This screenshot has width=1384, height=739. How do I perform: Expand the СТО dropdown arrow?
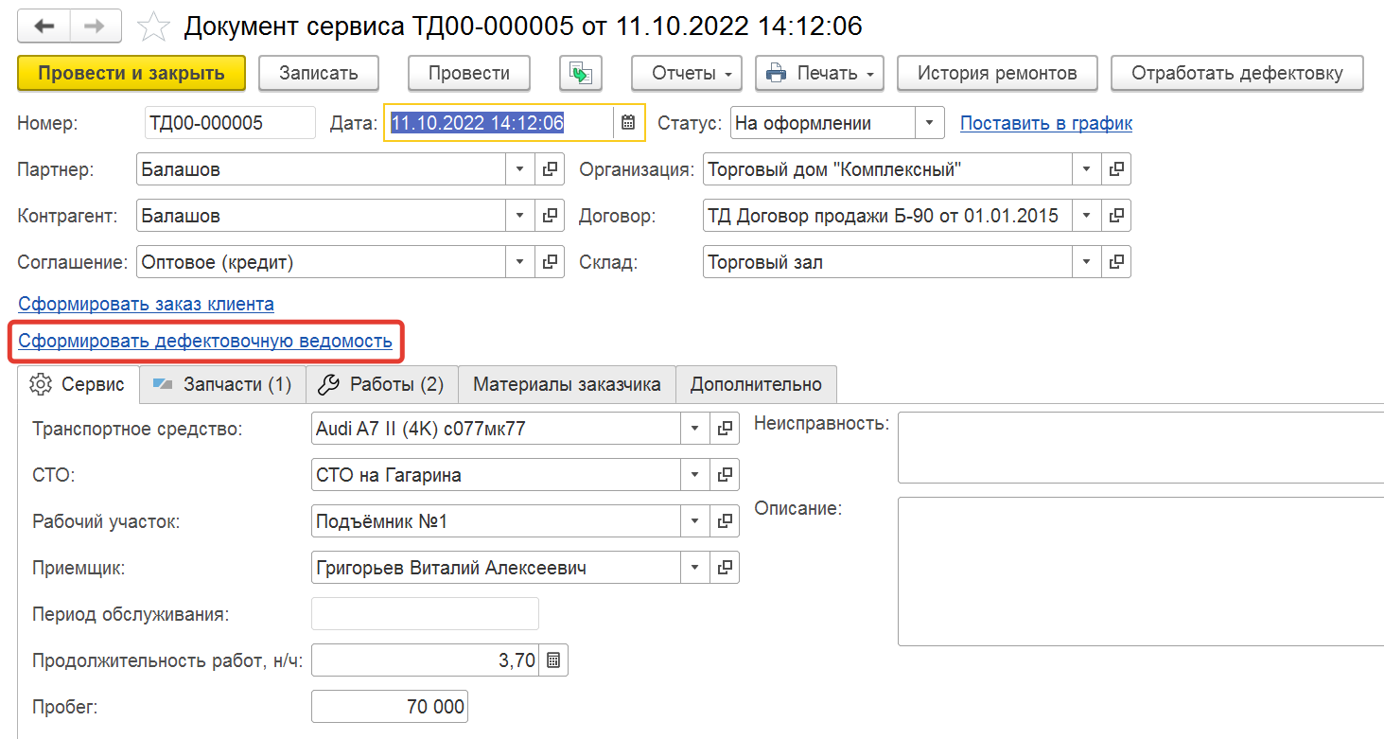coord(695,475)
